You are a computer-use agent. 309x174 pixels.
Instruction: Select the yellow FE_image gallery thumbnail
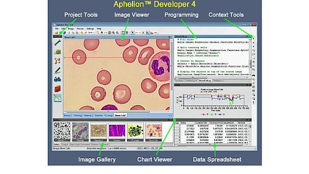click(135, 131)
